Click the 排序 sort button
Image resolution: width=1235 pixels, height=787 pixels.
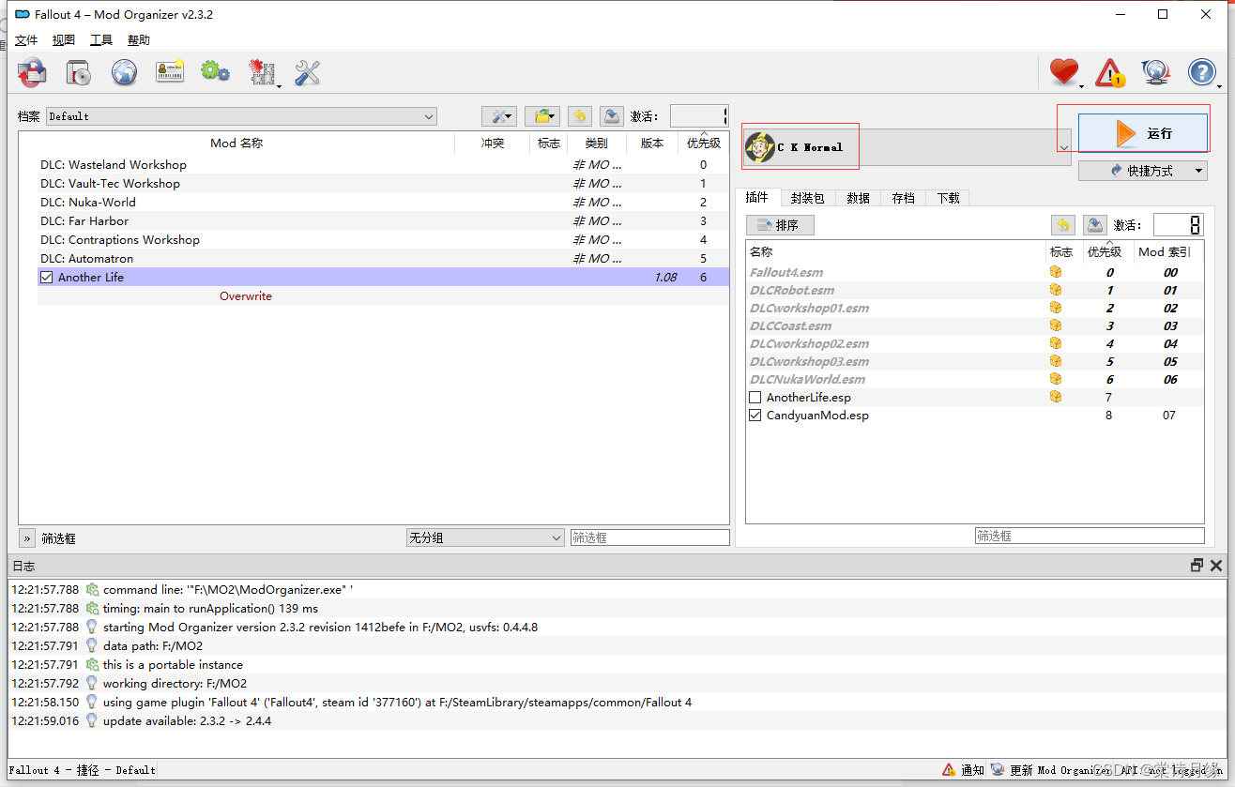coord(780,225)
